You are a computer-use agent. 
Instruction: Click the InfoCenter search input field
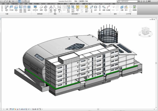pyautogui.click(x=128, y=1)
